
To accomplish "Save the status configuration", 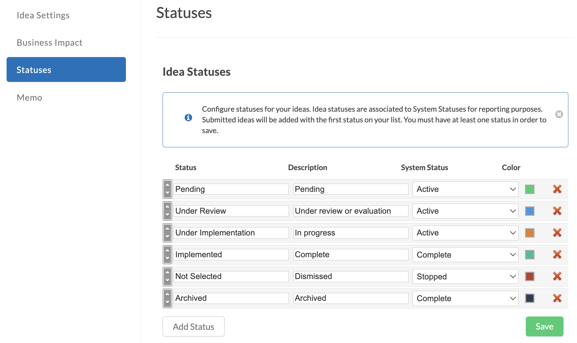I will [544, 326].
